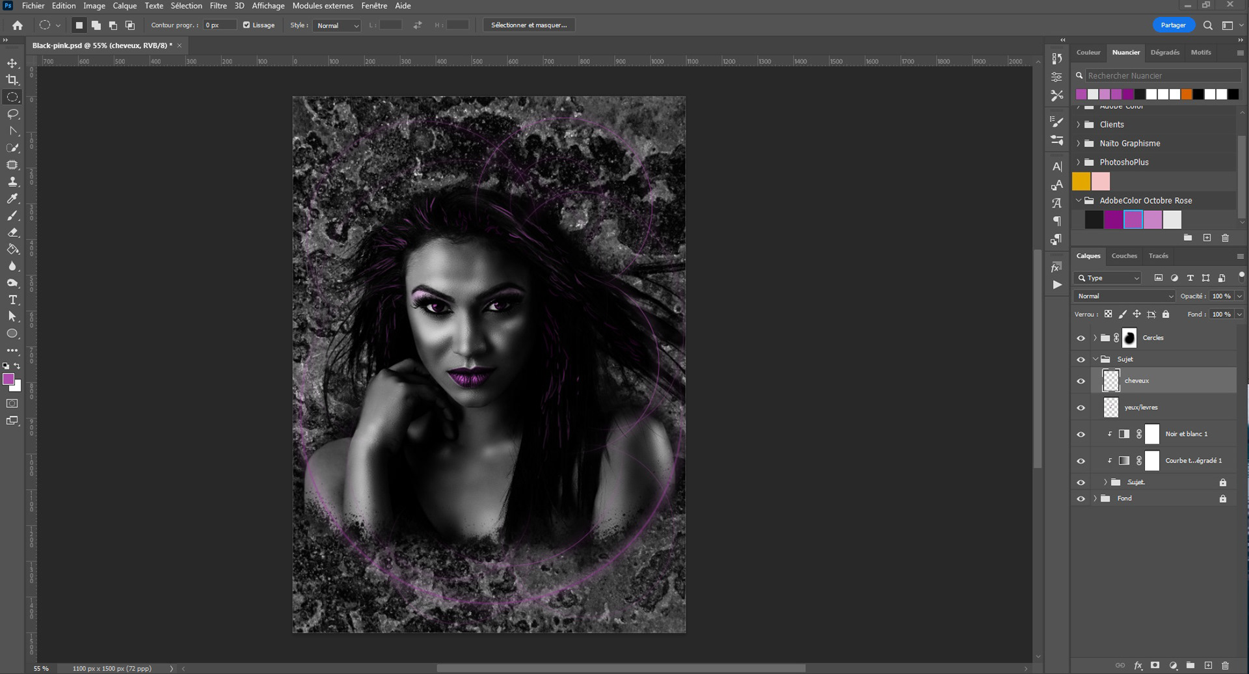
Task: Select the Eraser tool
Action: (x=12, y=232)
